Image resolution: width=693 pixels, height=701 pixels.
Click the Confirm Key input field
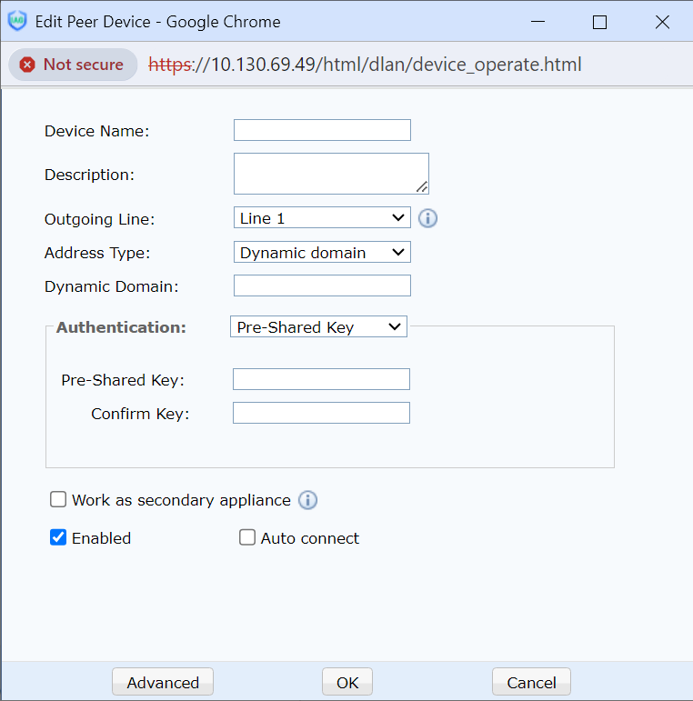point(321,414)
